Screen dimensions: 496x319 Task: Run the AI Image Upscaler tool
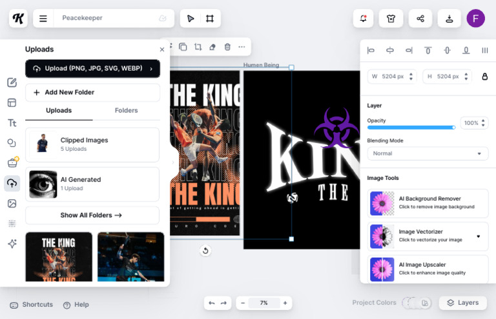pyautogui.click(x=428, y=269)
